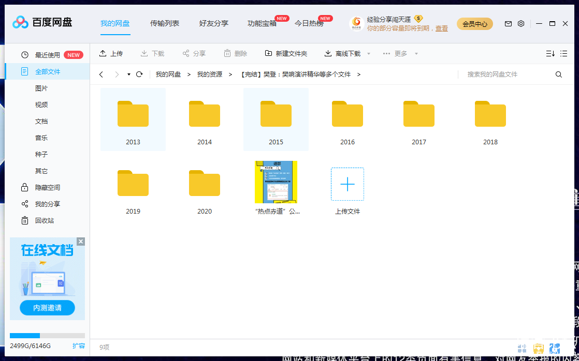Click the search magnifier icon
Viewport: 579px width, 361px height.
tap(559, 74)
